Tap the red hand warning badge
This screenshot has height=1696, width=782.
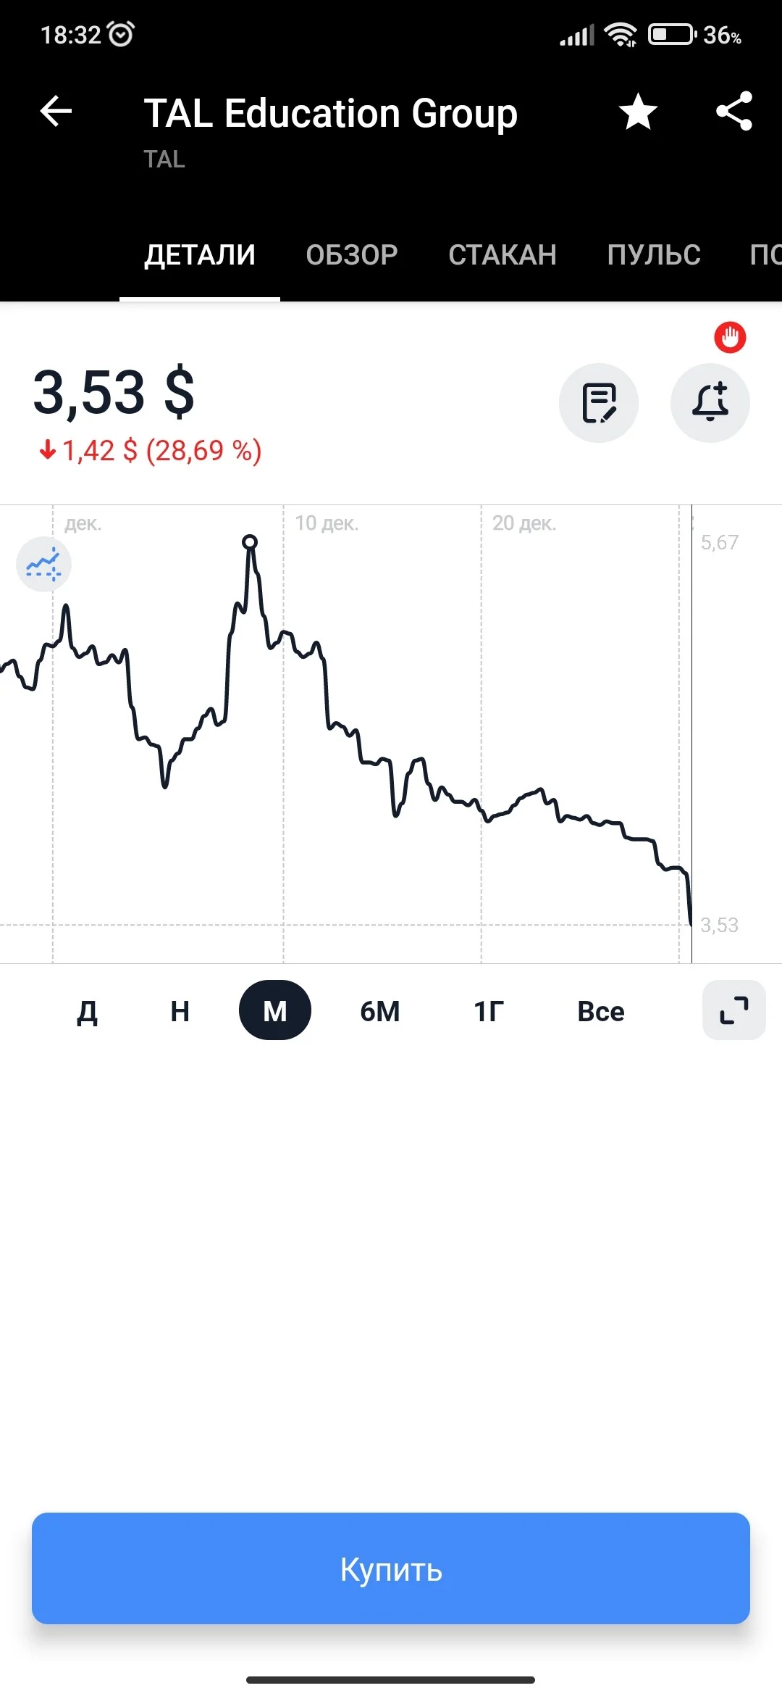(730, 337)
